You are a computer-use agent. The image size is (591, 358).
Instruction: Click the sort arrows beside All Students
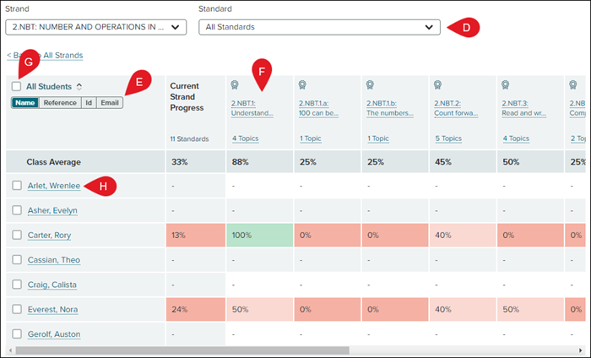coord(79,86)
